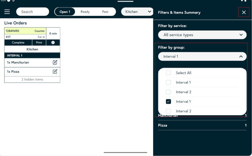Show order info for order #17
This screenshot has width=252, height=156.
[x=53, y=43]
